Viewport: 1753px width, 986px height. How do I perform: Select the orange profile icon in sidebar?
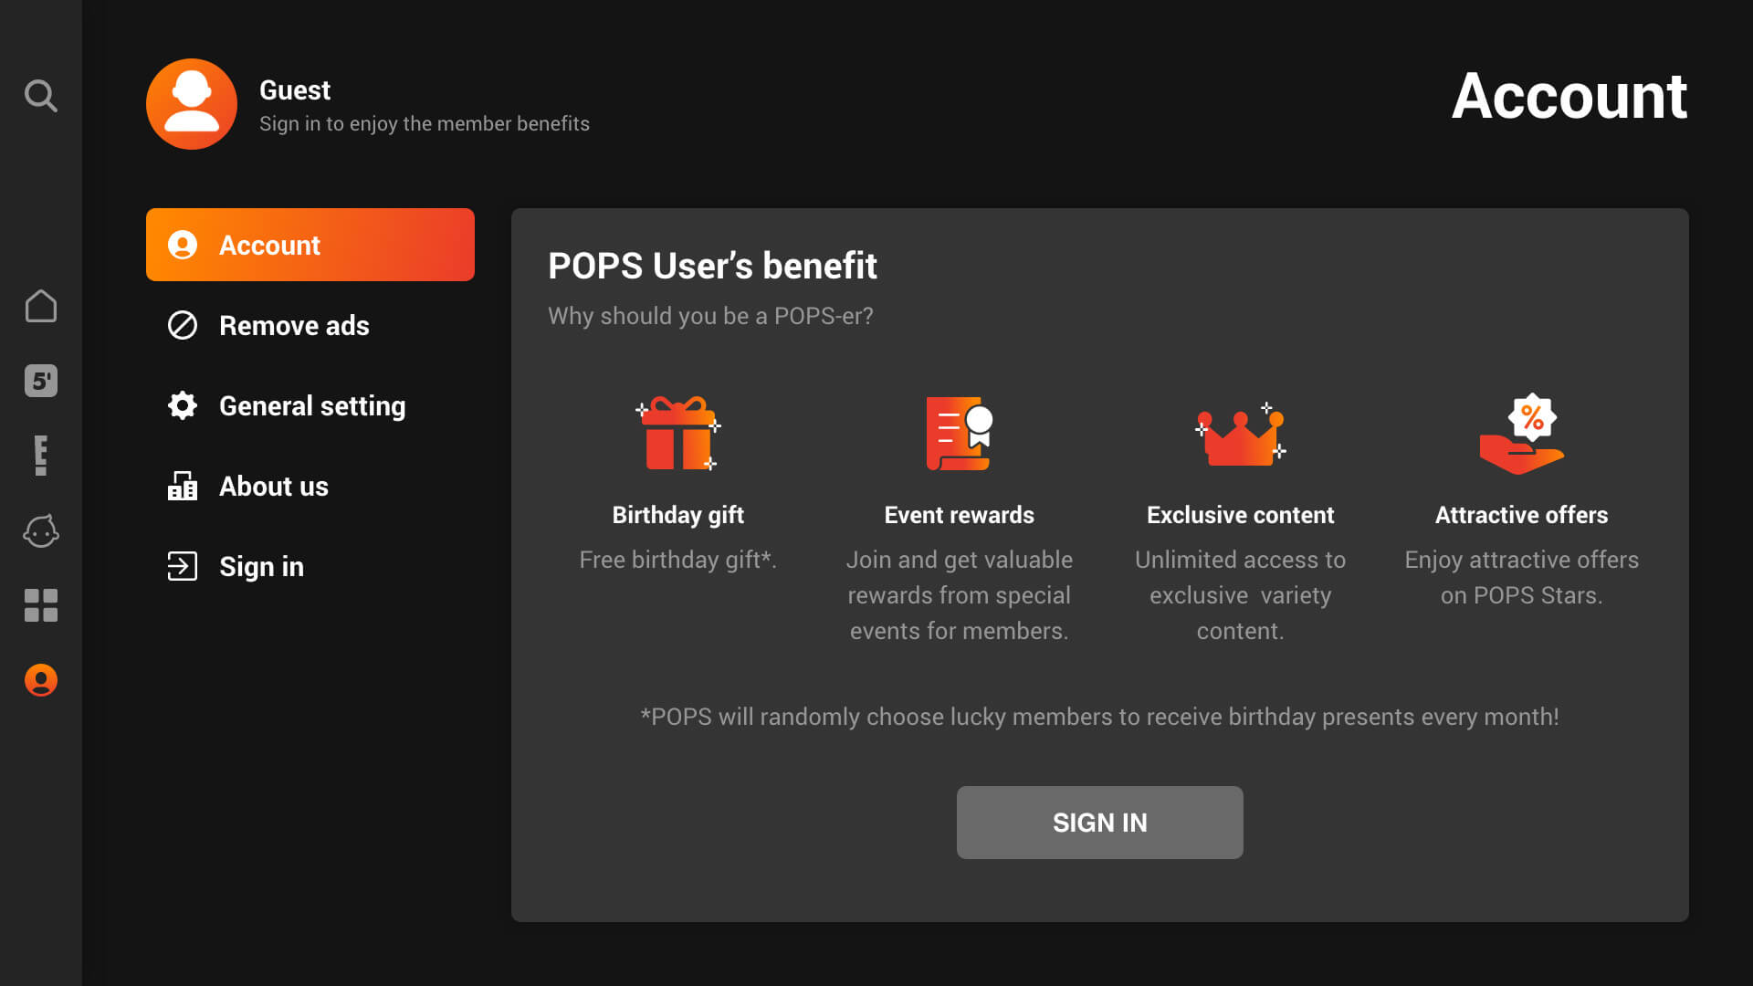41,680
